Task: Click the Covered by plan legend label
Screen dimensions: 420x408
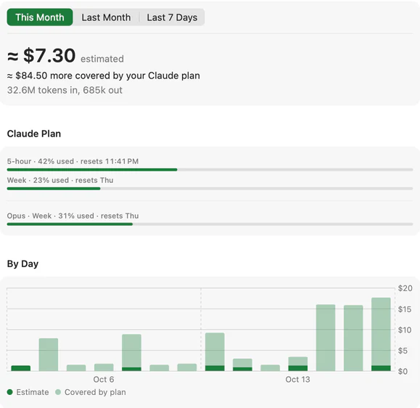Action: [95, 392]
